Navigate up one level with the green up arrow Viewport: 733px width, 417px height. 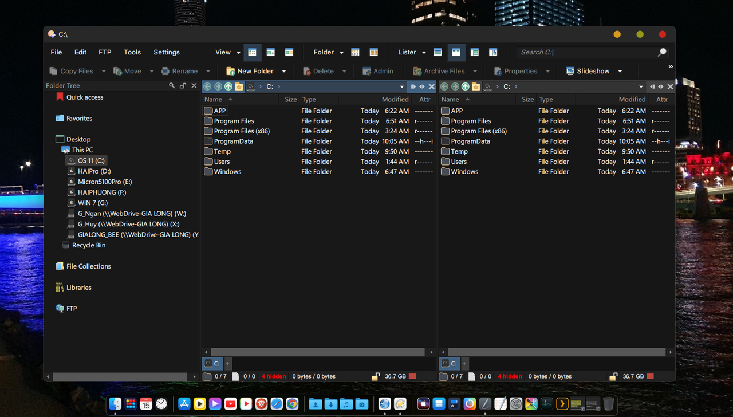tap(228, 86)
